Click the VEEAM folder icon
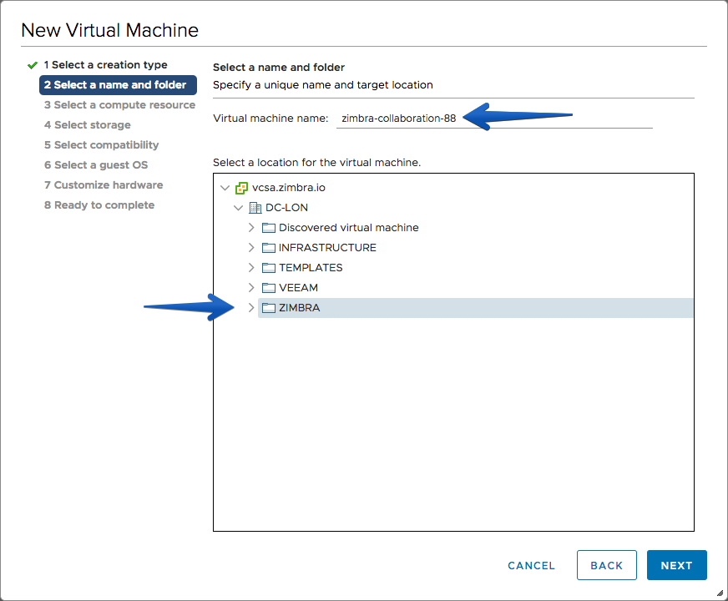Viewport: 728px width, 601px height. [268, 288]
